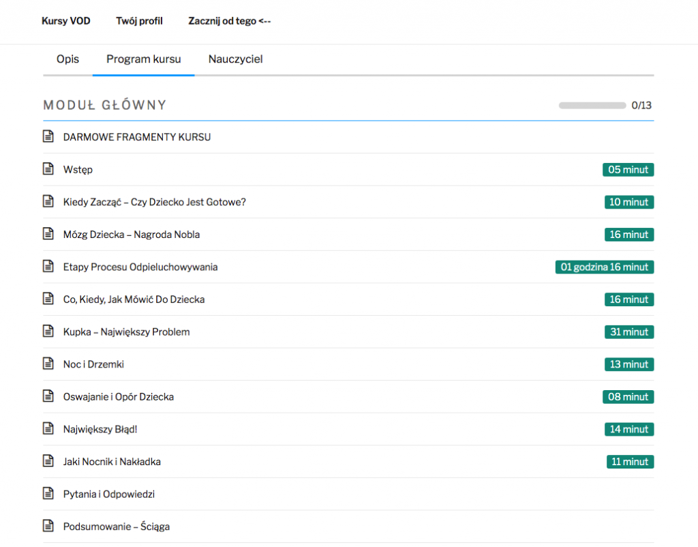Click the document icon beside Mózg Dziecka lesson
Viewport: 698px width, 547px height.
tap(48, 235)
